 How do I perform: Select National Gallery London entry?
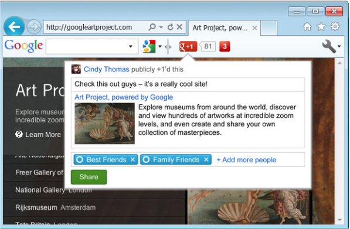[53, 190]
